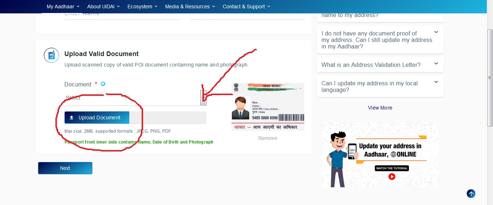Image resolution: width=493 pixels, height=205 pixels.
Task: Click the sample Aadhaar card thumbnail
Action: click(x=268, y=107)
